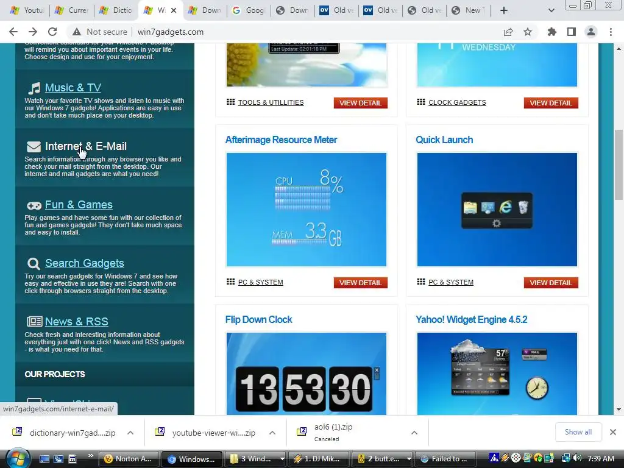Click the Fun & Games controller icon
Image resolution: width=624 pixels, height=468 pixels.
pyautogui.click(x=34, y=206)
